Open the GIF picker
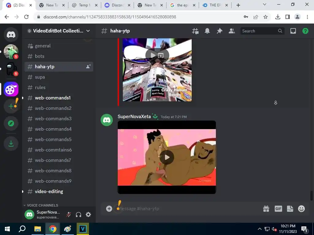Image resolution: width=314 pixels, height=235 pixels. [278, 209]
